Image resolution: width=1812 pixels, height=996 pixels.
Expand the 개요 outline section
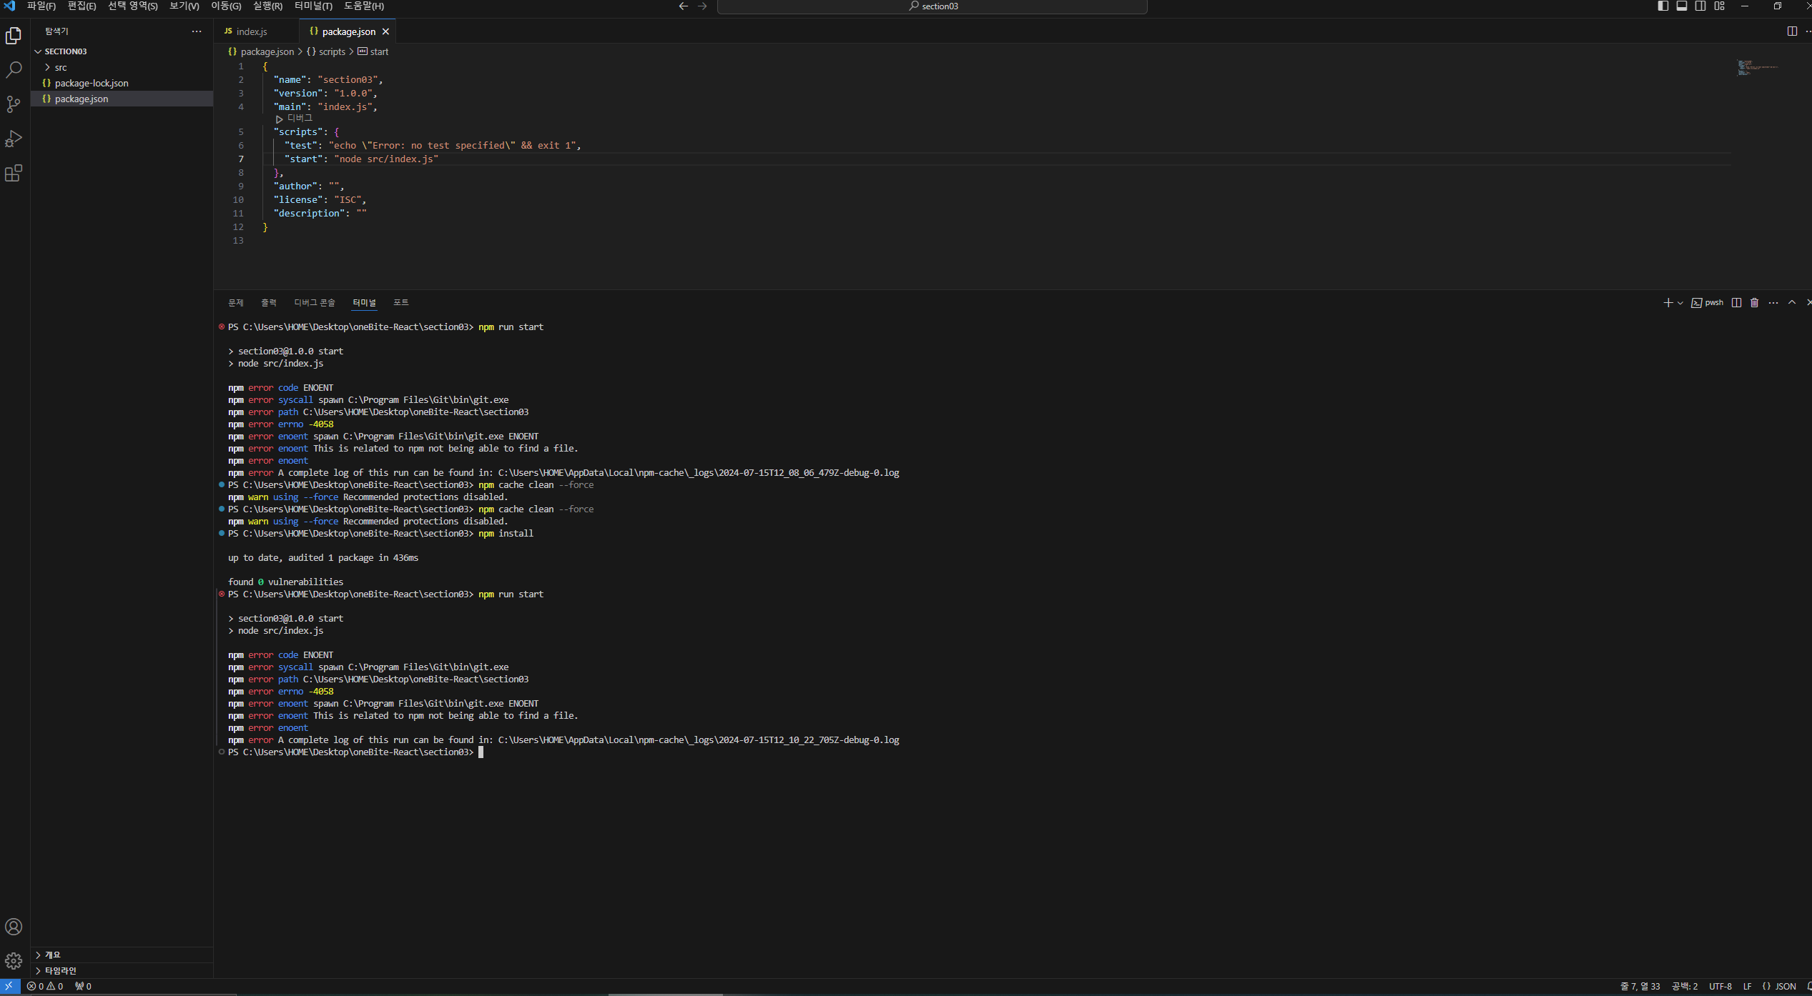click(x=122, y=955)
